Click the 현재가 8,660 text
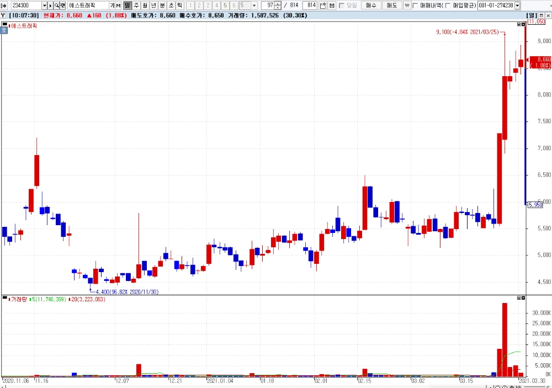The width and height of the screenshot is (552, 388). 63,15
